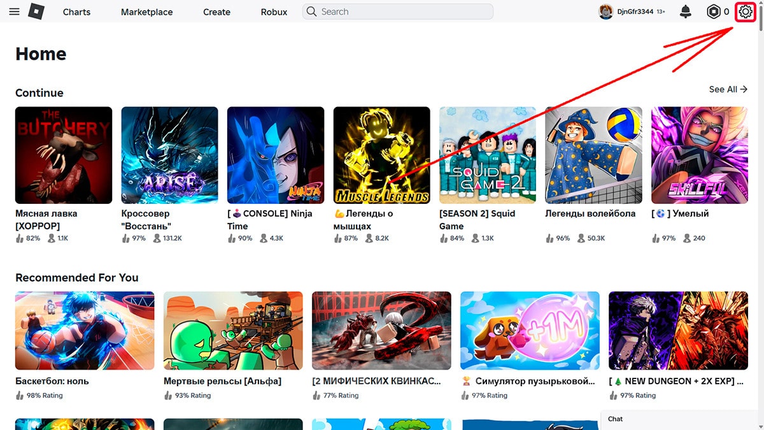The height and width of the screenshot is (430, 764).
Task: Open the Ninja Time game thumbnail
Action: click(x=276, y=155)
